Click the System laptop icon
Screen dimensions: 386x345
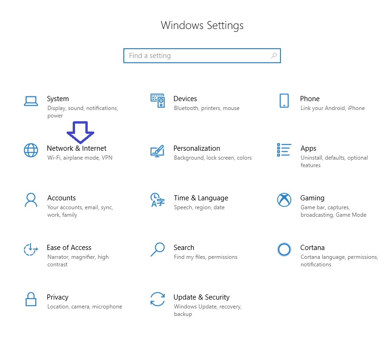tap(31, 101)
